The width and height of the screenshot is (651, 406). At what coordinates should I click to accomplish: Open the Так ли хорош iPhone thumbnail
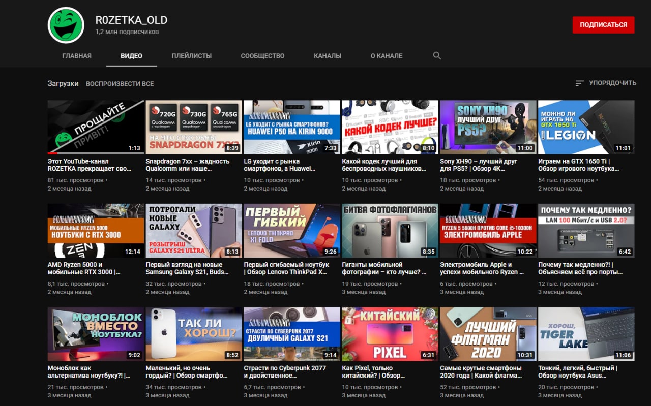click(x=194, y=334)
